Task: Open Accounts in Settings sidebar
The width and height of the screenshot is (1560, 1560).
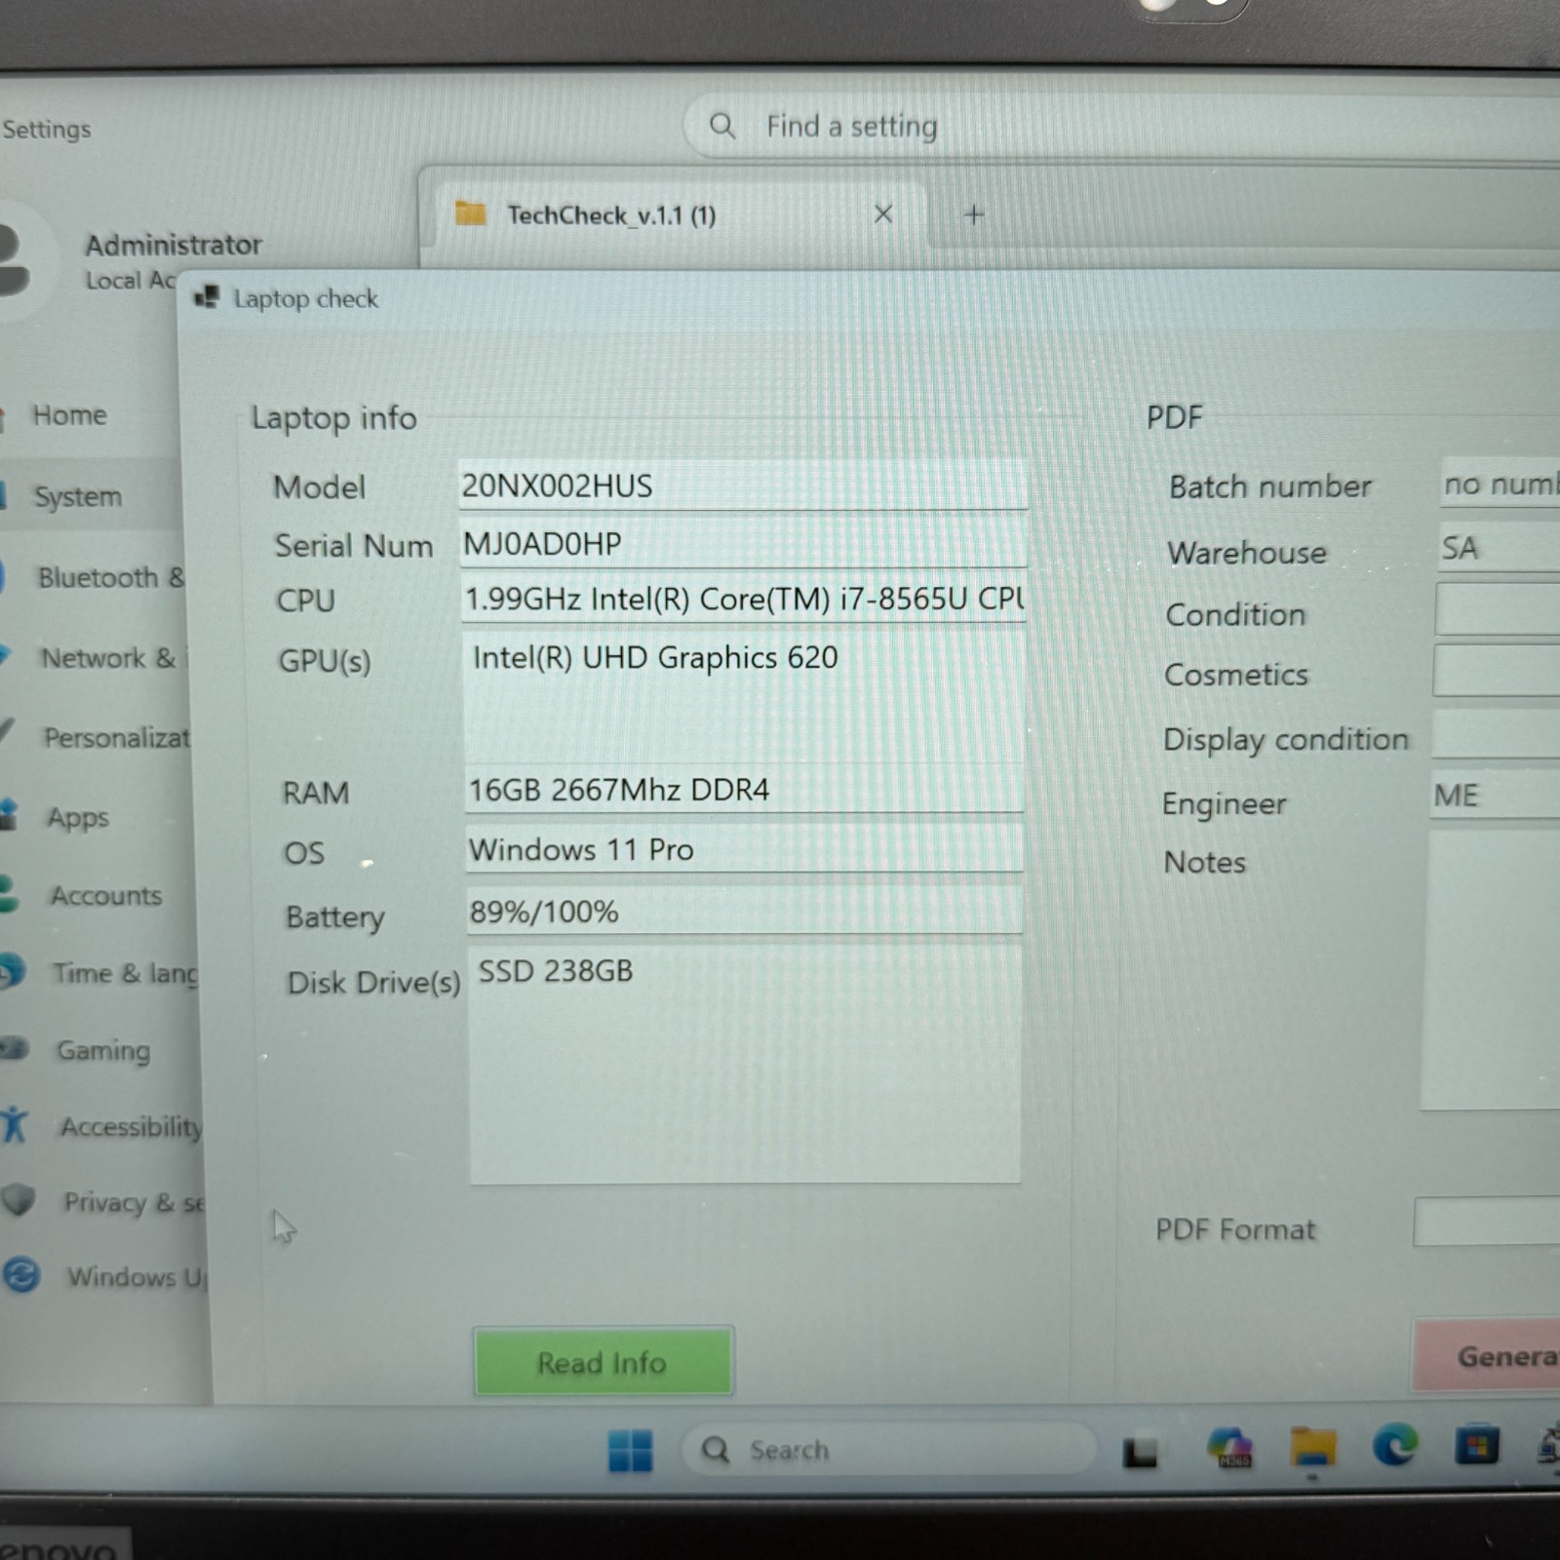Action: click(x=105, y=895)
